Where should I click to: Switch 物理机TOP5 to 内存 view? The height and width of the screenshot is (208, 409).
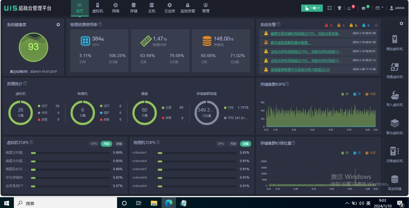coord(233,144)
